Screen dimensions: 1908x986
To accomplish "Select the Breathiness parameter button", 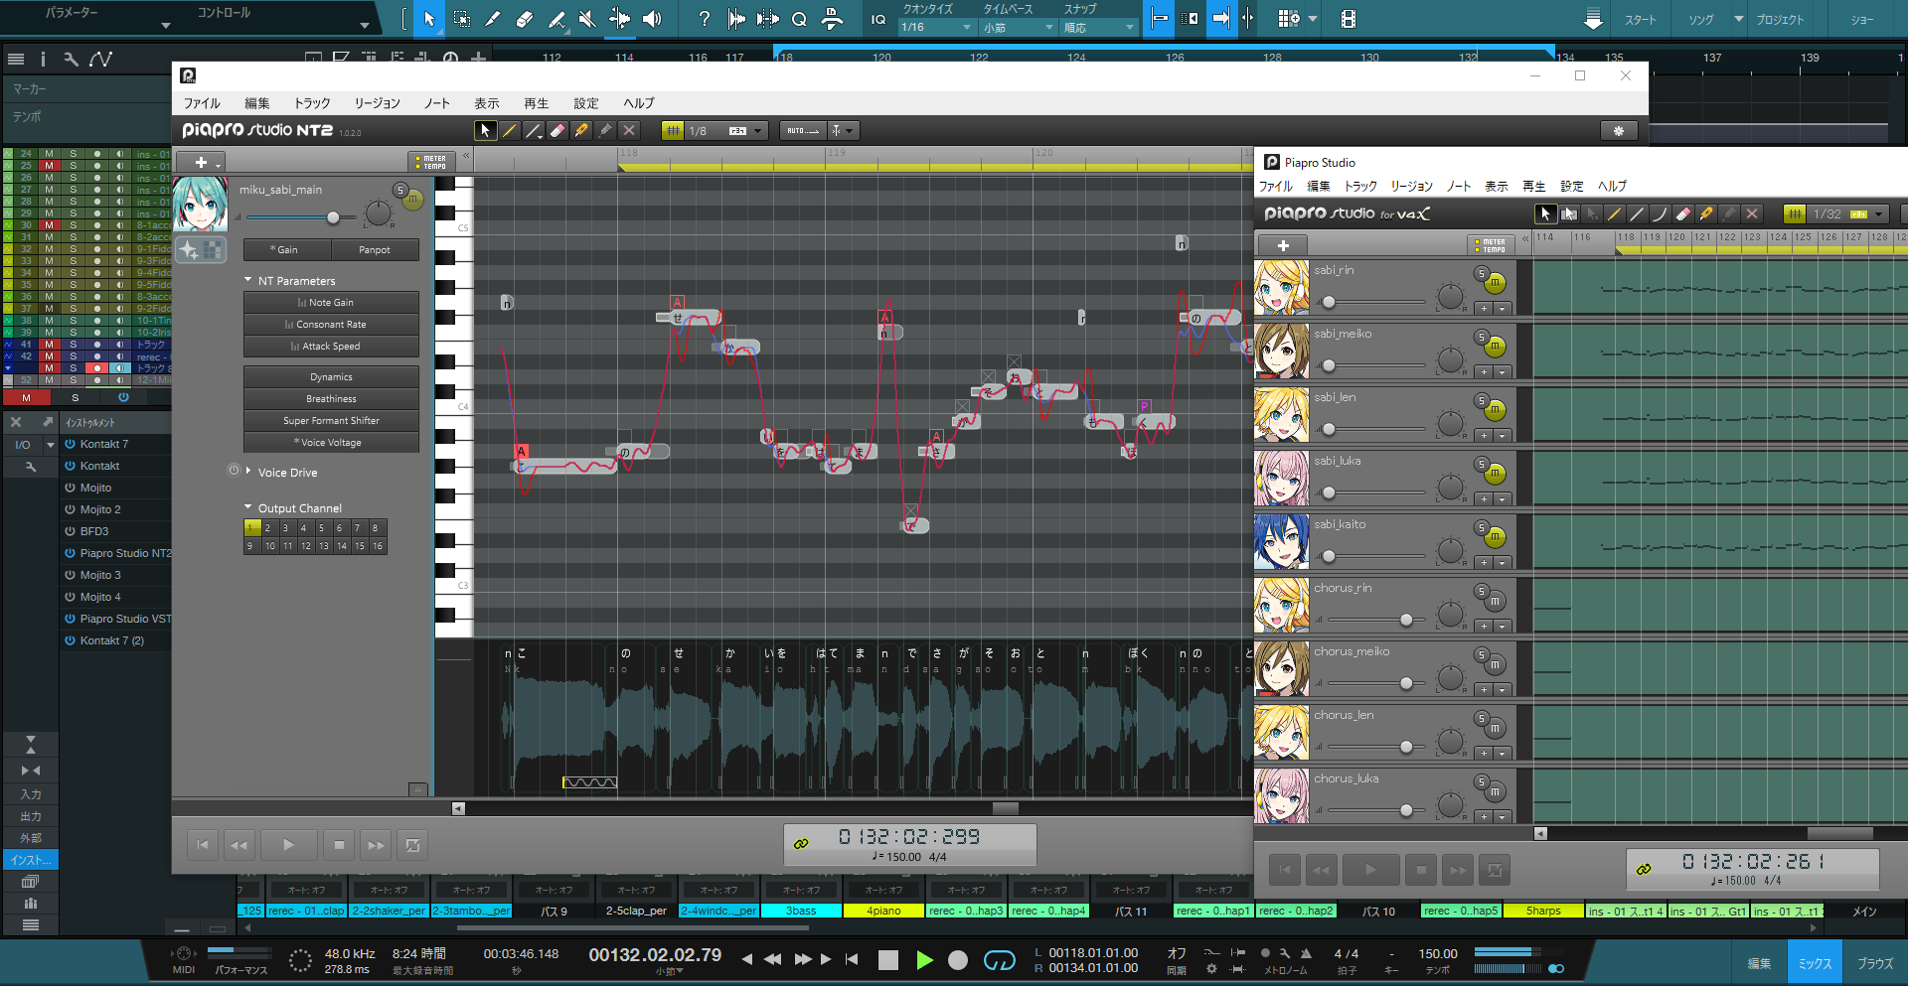I will (331, 399).
